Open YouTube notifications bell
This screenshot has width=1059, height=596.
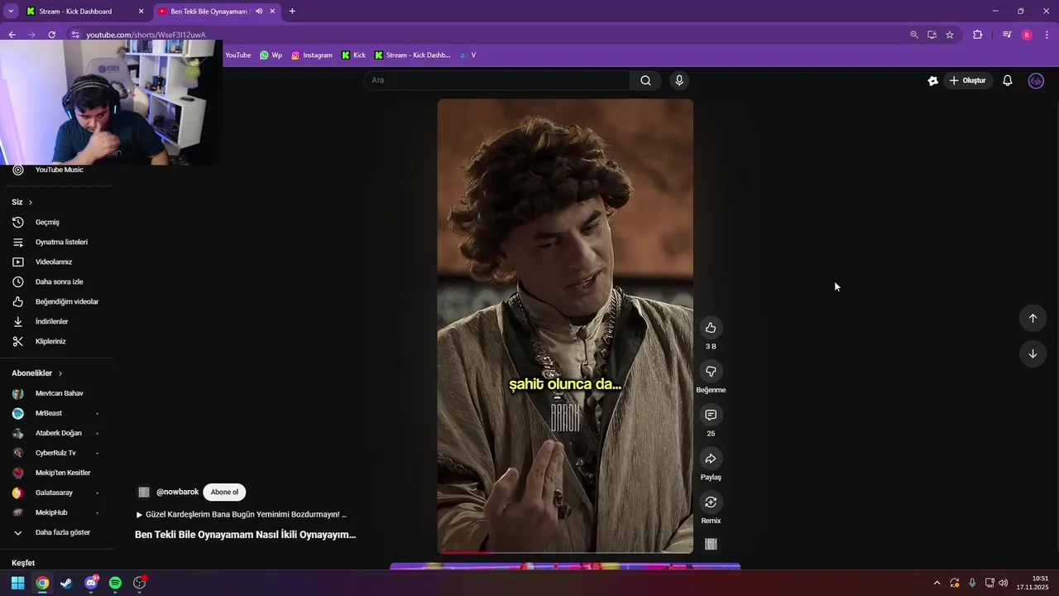pos(1008,80)
